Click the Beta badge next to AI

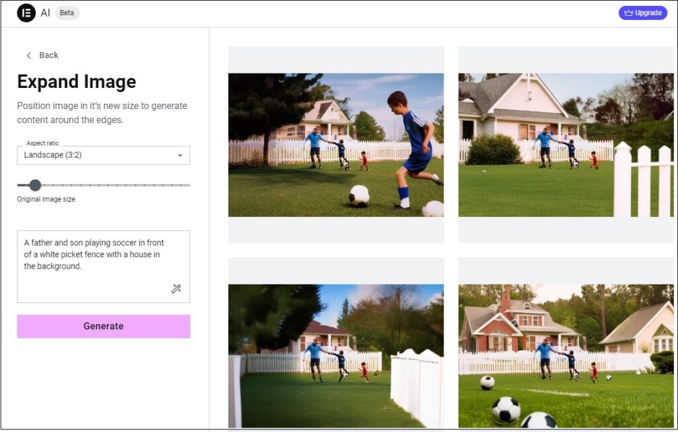(x=67, y=13)
